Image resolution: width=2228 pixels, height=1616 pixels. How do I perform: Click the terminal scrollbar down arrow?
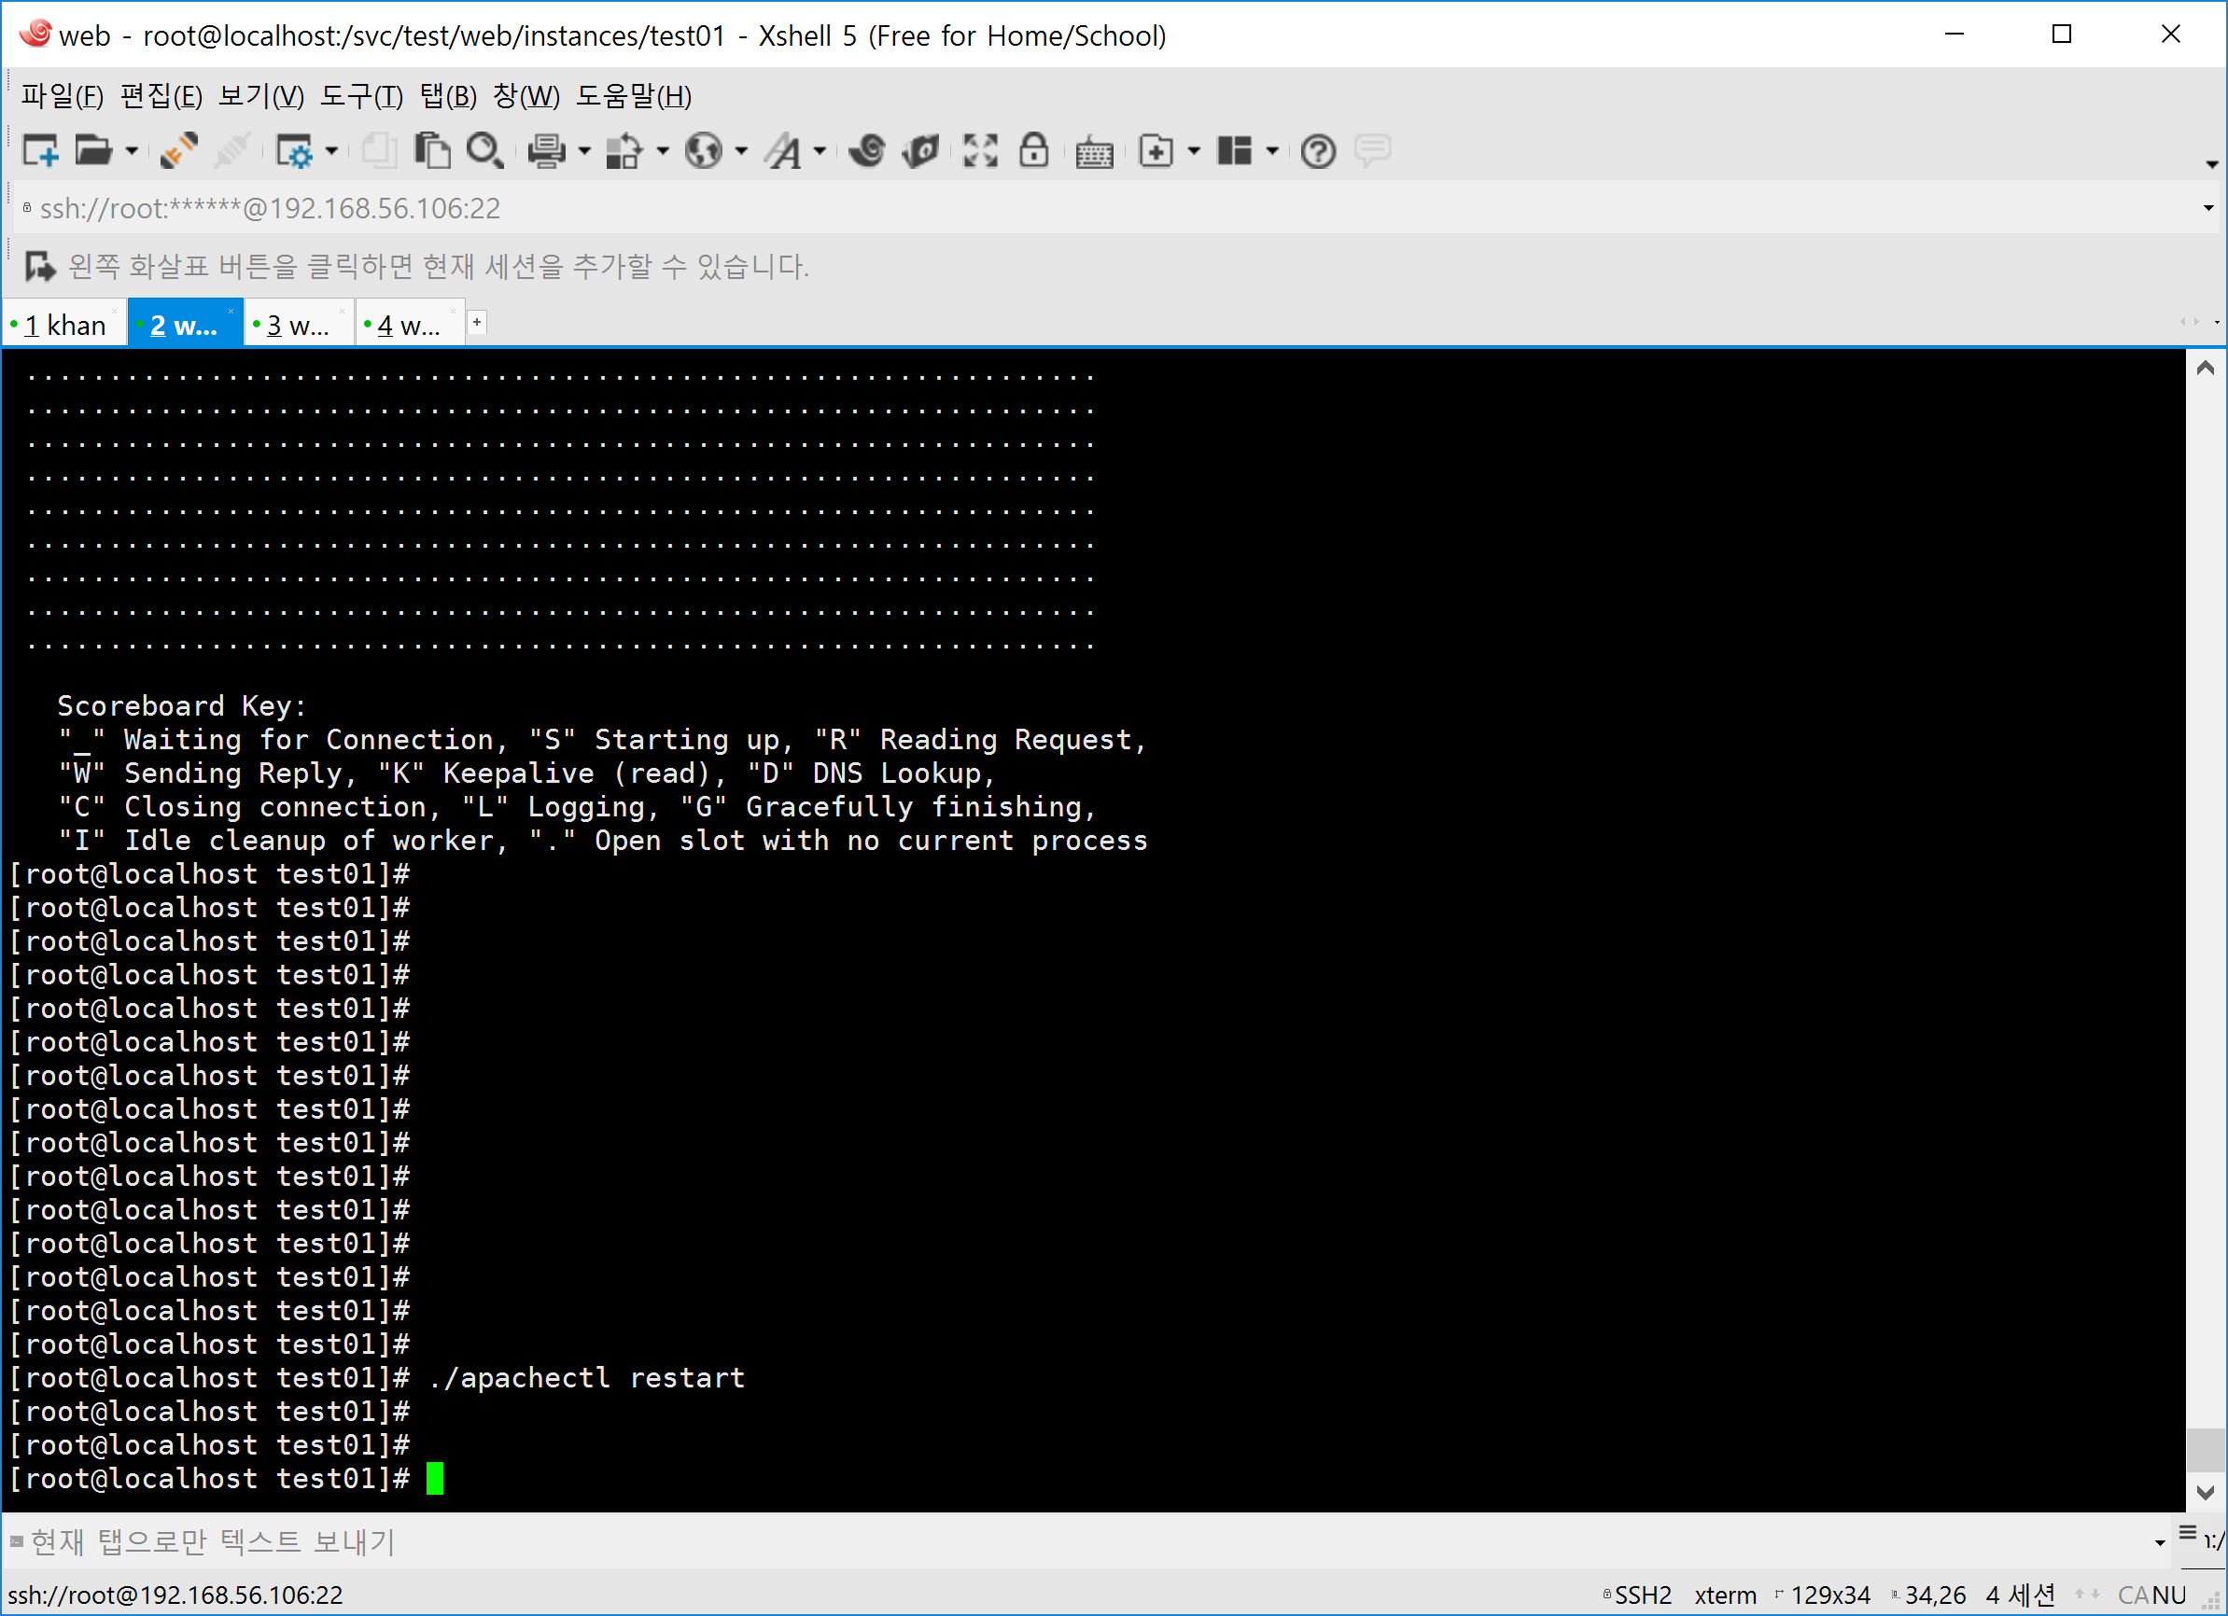(x=2205, y=1492)
